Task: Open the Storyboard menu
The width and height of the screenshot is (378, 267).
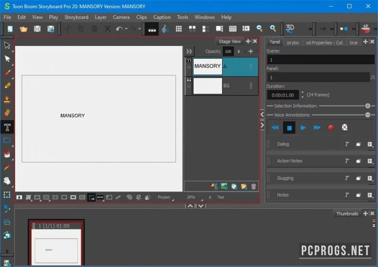Action: click(x=76, y=17)
